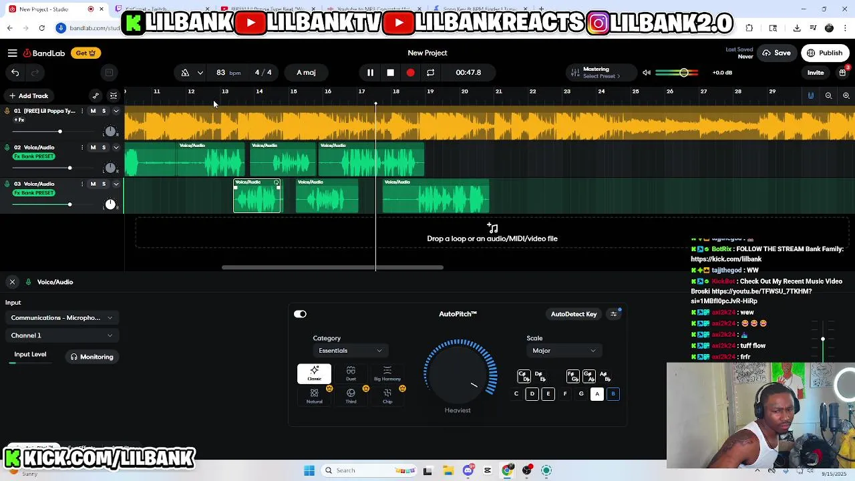The width and height of the screenshot is (855, 481).
Task: Open the metronome settings dropdown arrow
Action: pos(200,72)
